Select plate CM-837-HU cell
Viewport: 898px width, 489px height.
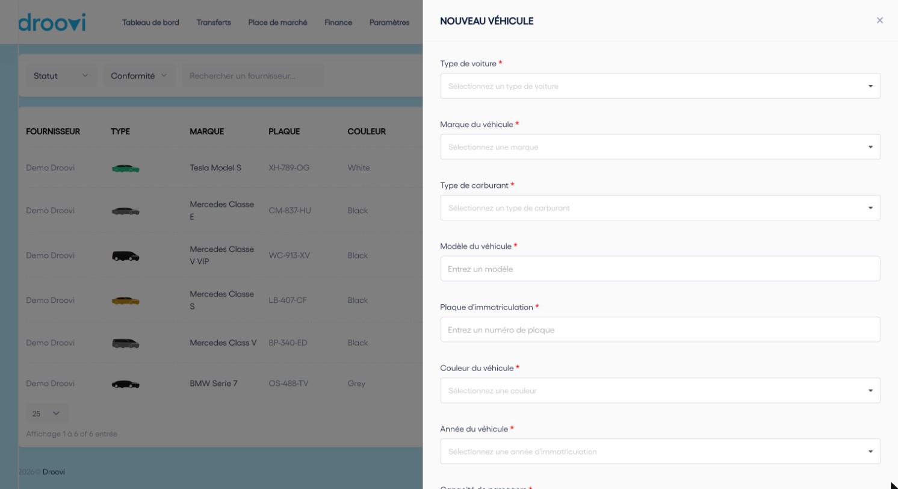pos(290,210)
